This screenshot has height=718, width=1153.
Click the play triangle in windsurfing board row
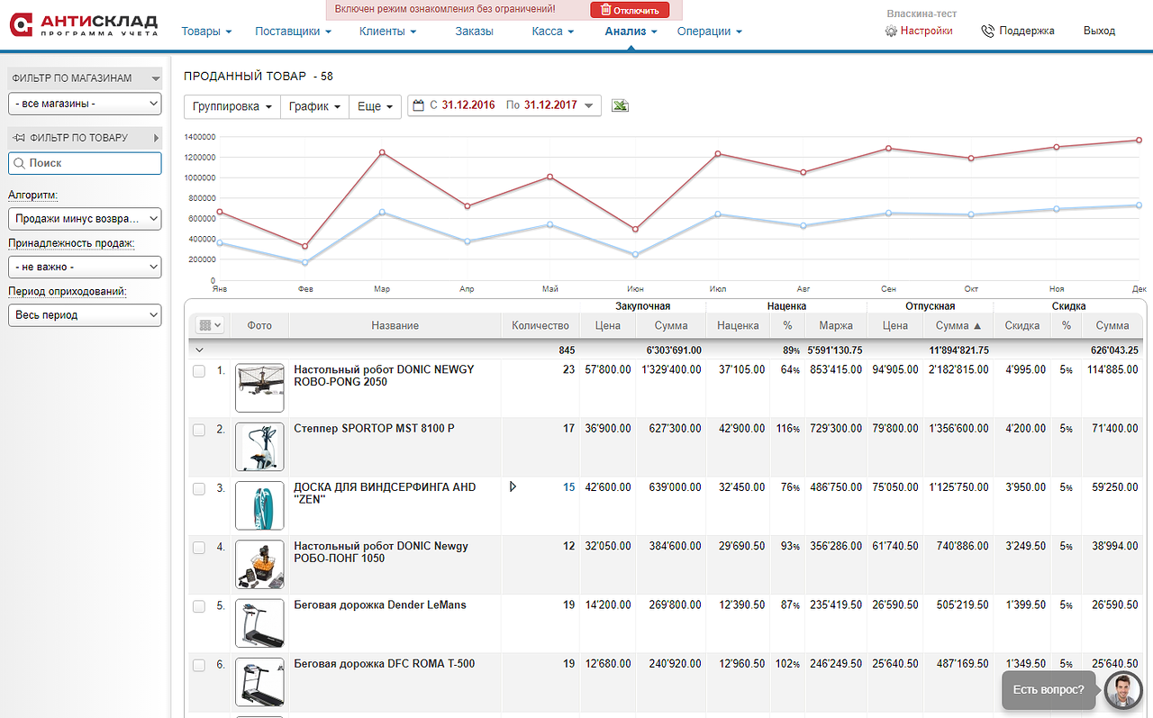point(513,486)
